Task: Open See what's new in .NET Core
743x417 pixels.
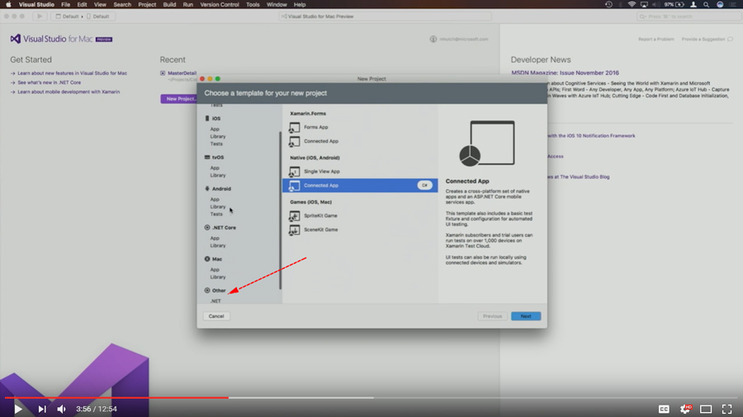Action: click(x=50, y=82)
